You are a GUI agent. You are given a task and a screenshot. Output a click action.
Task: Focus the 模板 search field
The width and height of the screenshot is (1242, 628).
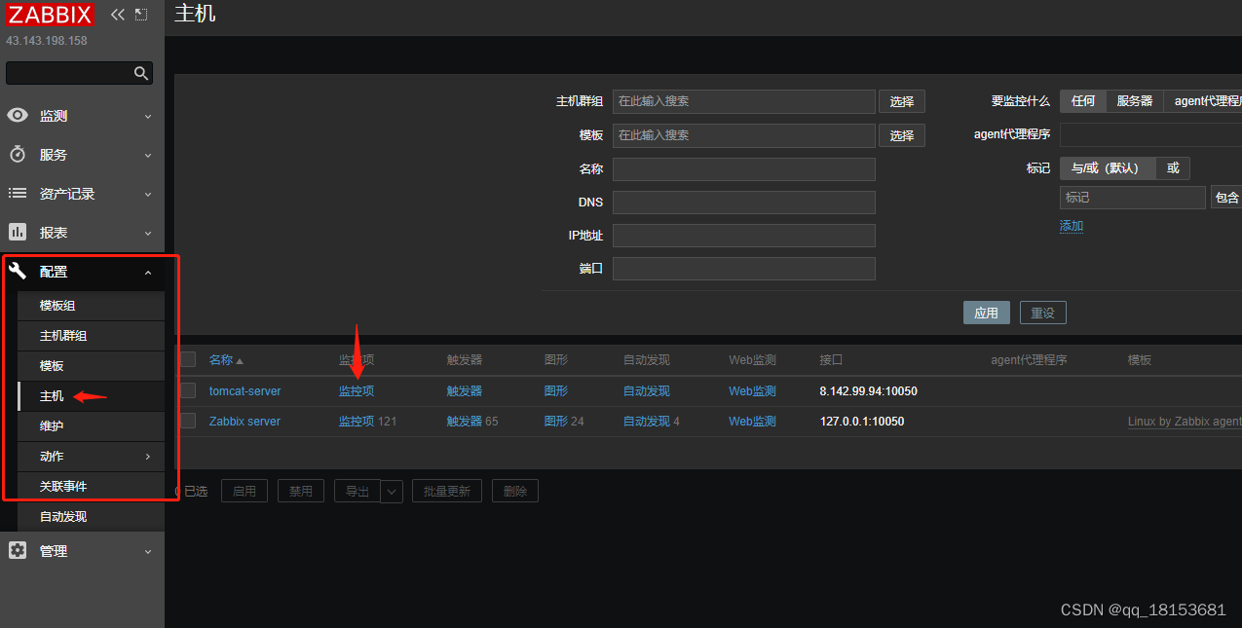(x=744, y=135)
